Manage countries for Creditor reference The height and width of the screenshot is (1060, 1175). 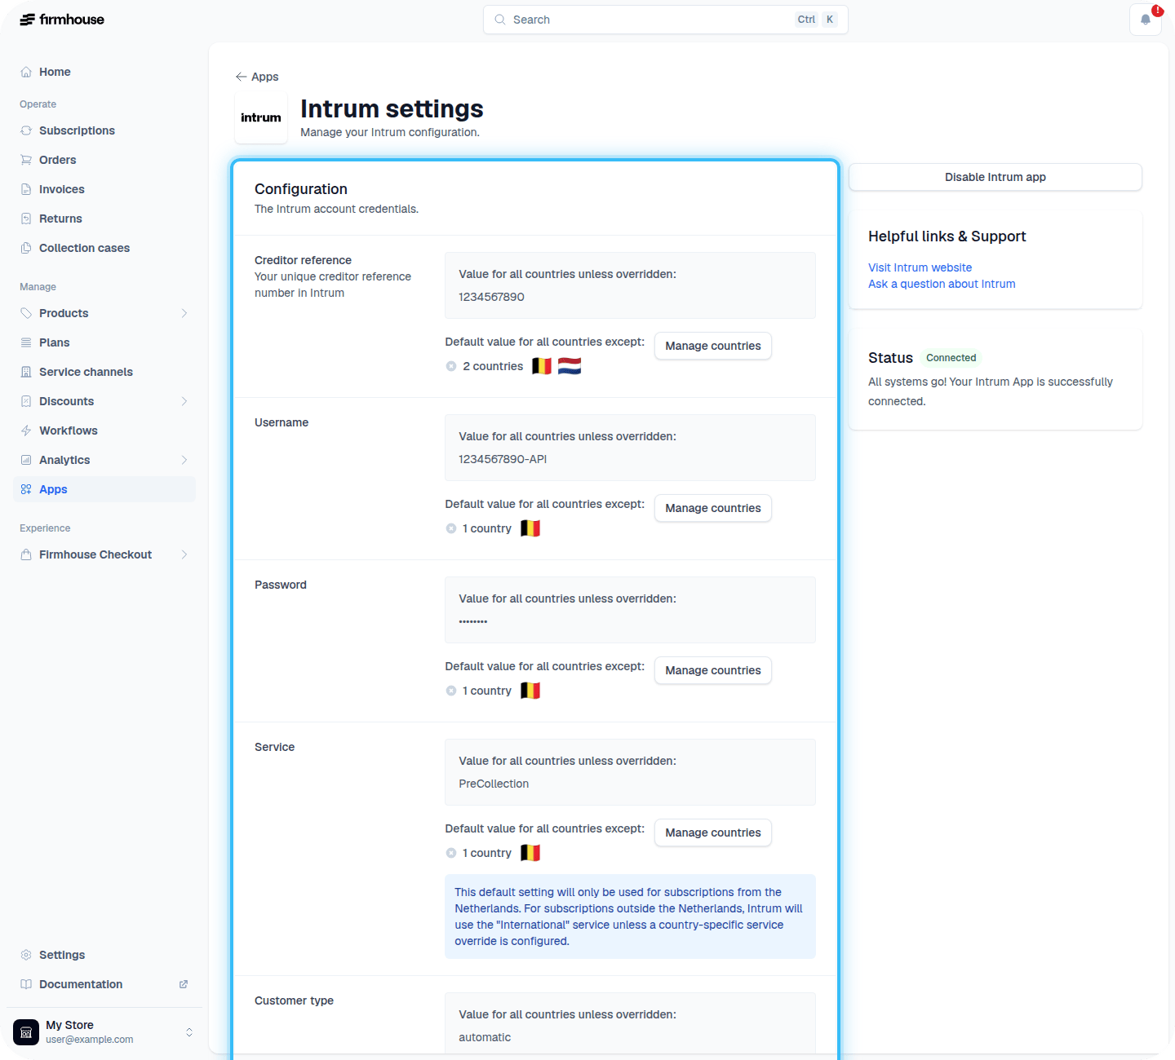(x=713, y=346)
